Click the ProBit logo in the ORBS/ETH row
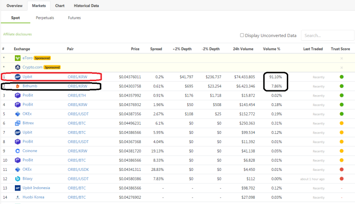The height and width of the screenshot is (204, 355). (x=17, y=96)
